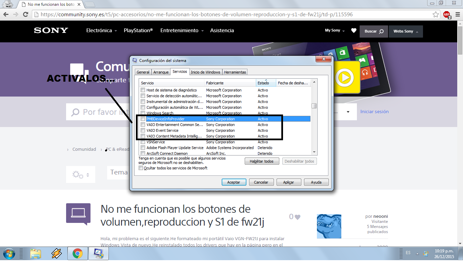Toggle Windows Search service checkbox
This screenshot has width=463, height=271.
143,113
